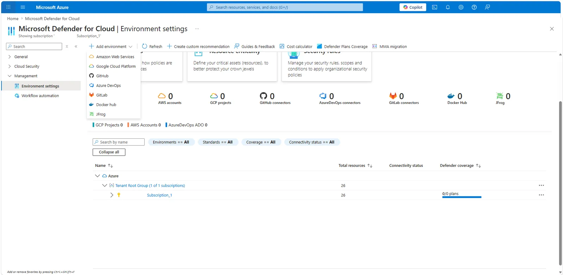Open the notifications bell
The height and width of the screenshot is (275, 563).
tap(448, 7)
